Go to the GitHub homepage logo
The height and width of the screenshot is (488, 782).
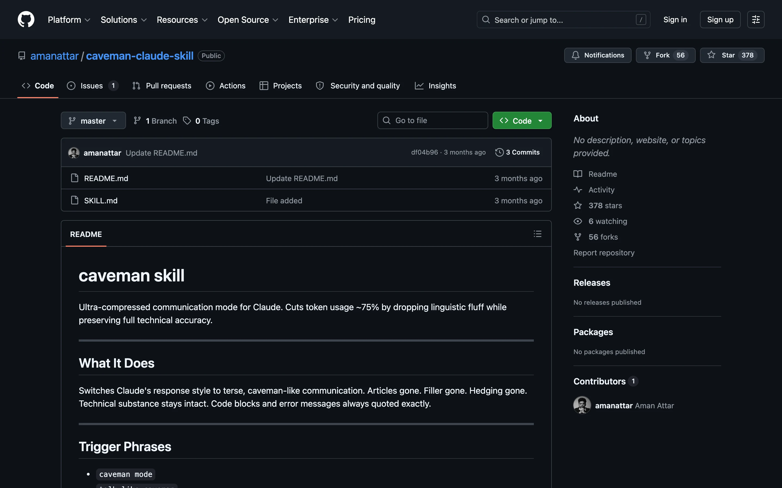(x=26, y=19)
